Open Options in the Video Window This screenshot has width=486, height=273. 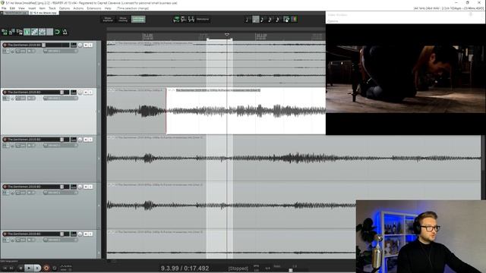(x=333, y=21)
